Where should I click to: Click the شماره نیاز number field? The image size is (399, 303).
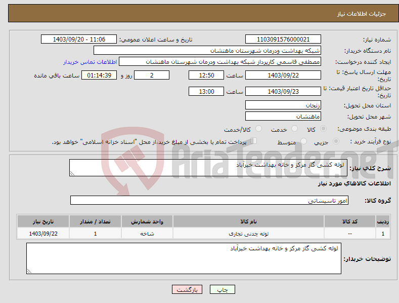[283, 40]
